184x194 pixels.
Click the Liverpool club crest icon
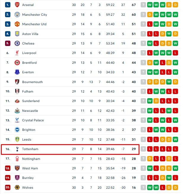[x=17, y=53]
